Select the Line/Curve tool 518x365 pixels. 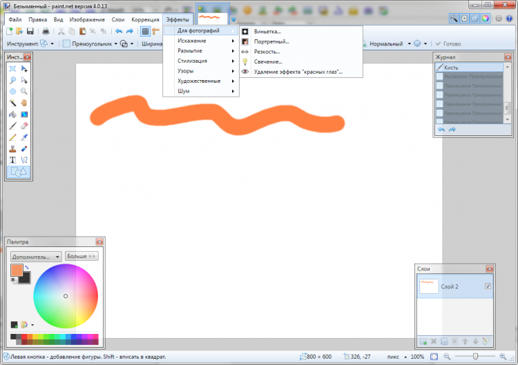[x=24, y=160]
